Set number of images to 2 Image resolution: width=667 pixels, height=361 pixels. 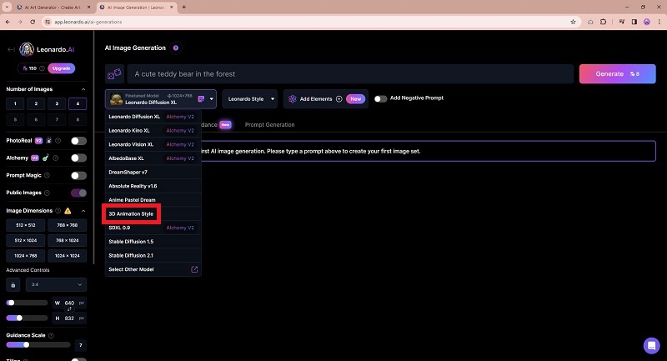[x=36, y=103]
